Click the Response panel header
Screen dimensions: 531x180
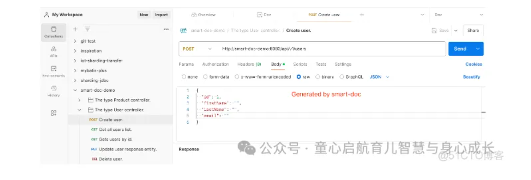(189, 149)
